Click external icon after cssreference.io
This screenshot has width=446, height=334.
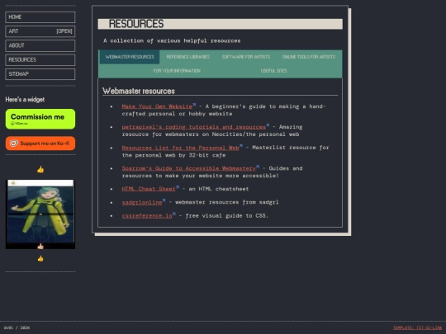point(174,214)
